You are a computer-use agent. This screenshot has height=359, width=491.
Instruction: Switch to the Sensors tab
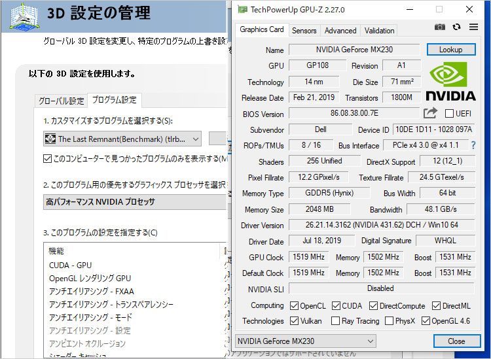304,31
